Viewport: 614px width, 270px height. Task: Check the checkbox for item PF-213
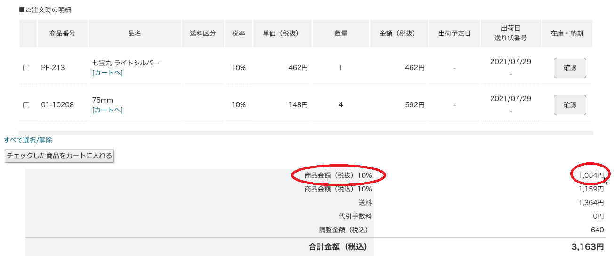[26, 68]
